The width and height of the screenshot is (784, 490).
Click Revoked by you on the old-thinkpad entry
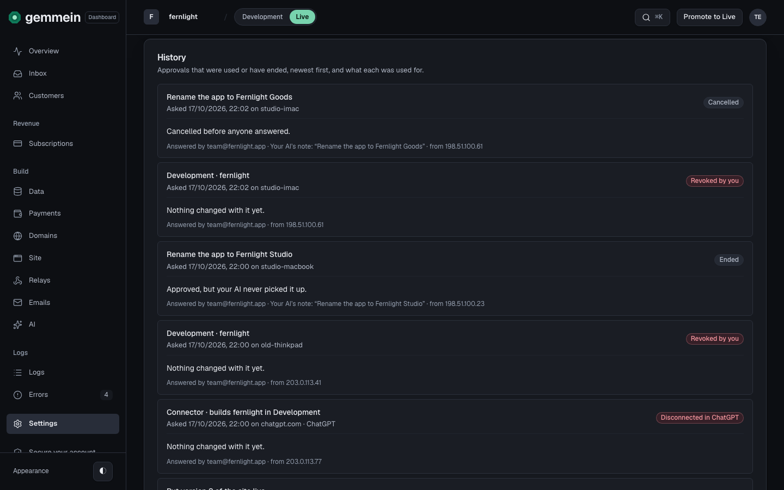715,339
